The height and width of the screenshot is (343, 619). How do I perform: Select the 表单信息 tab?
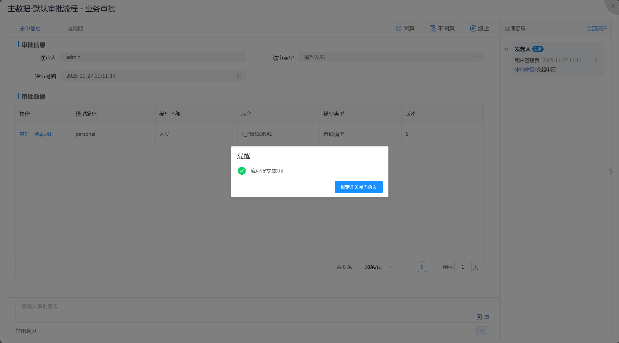(30, 28)
